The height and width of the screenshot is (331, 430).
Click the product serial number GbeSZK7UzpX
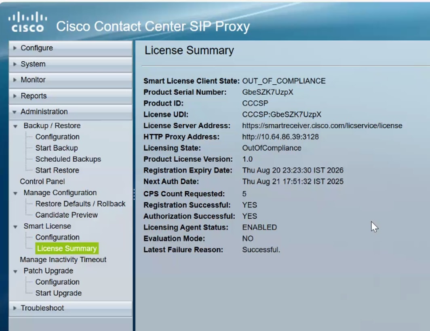tap(268, 92)
